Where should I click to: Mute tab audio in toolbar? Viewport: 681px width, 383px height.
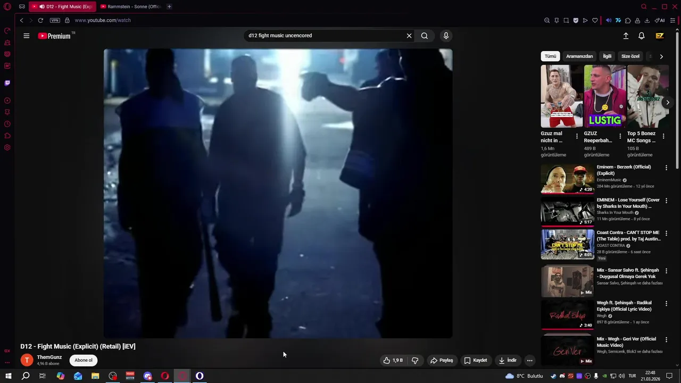[609, 20]
